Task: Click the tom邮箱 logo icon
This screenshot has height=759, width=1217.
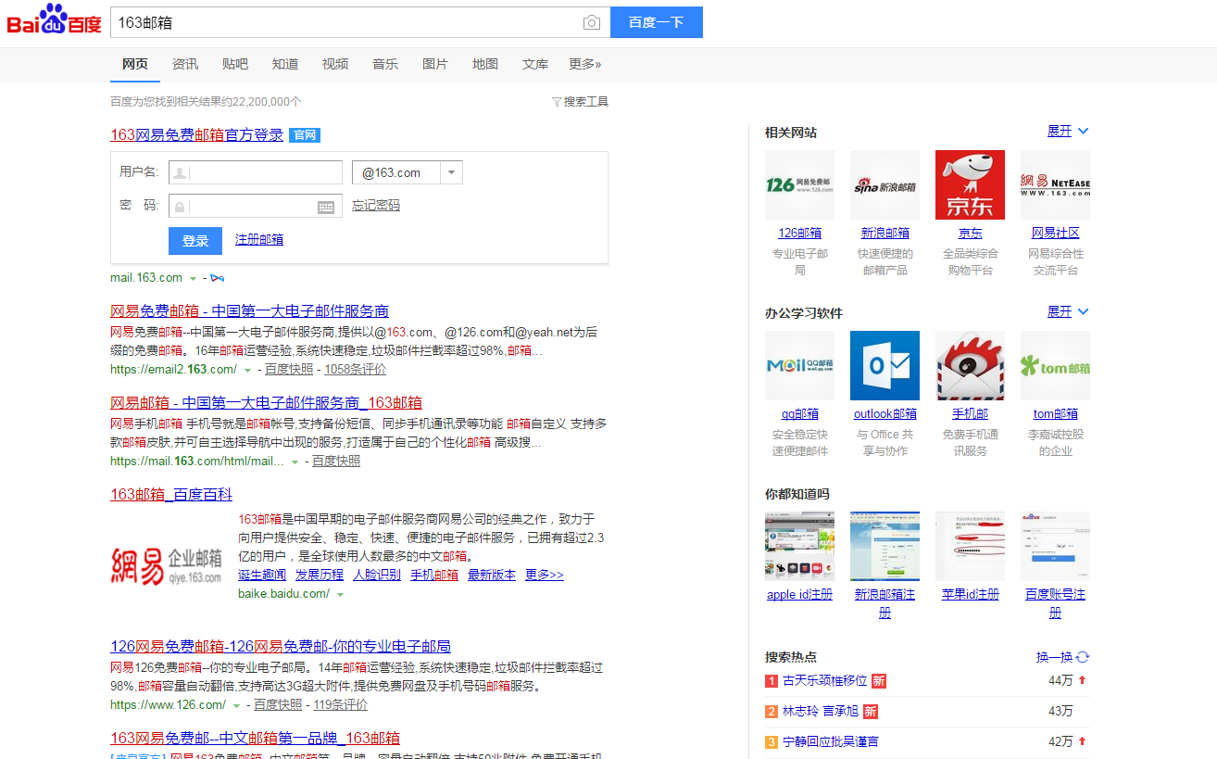Action: click(x=1055, y=365)
